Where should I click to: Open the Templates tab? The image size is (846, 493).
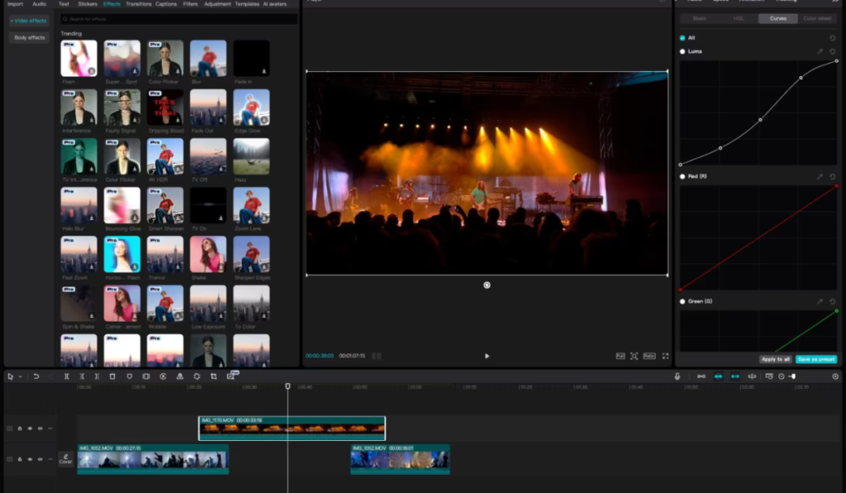(247, 4)
